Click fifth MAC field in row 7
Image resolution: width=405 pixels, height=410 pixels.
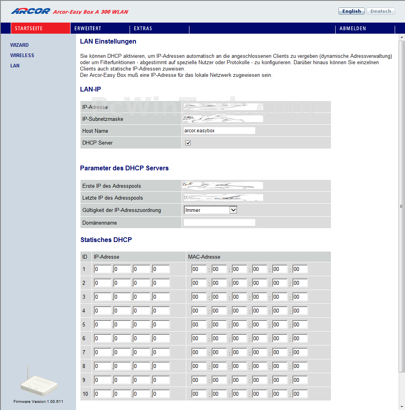[x=280, y=352]
